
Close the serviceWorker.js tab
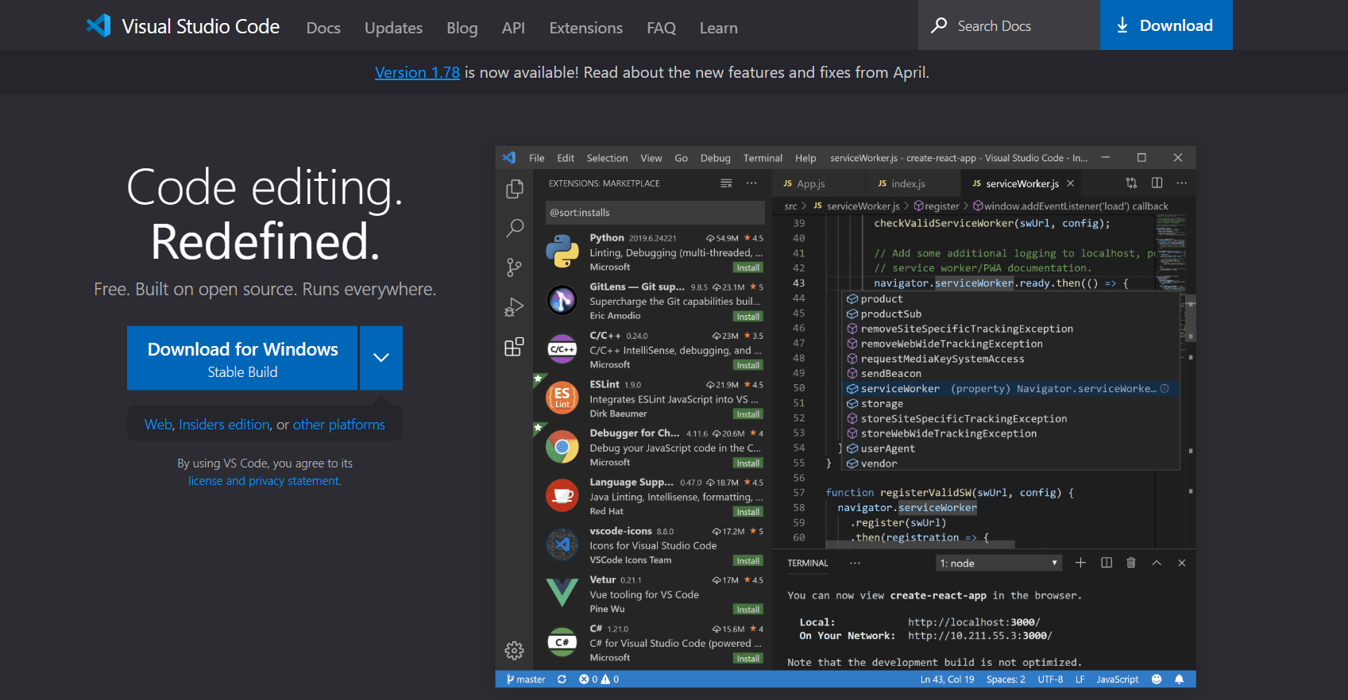click(1071, 183)
